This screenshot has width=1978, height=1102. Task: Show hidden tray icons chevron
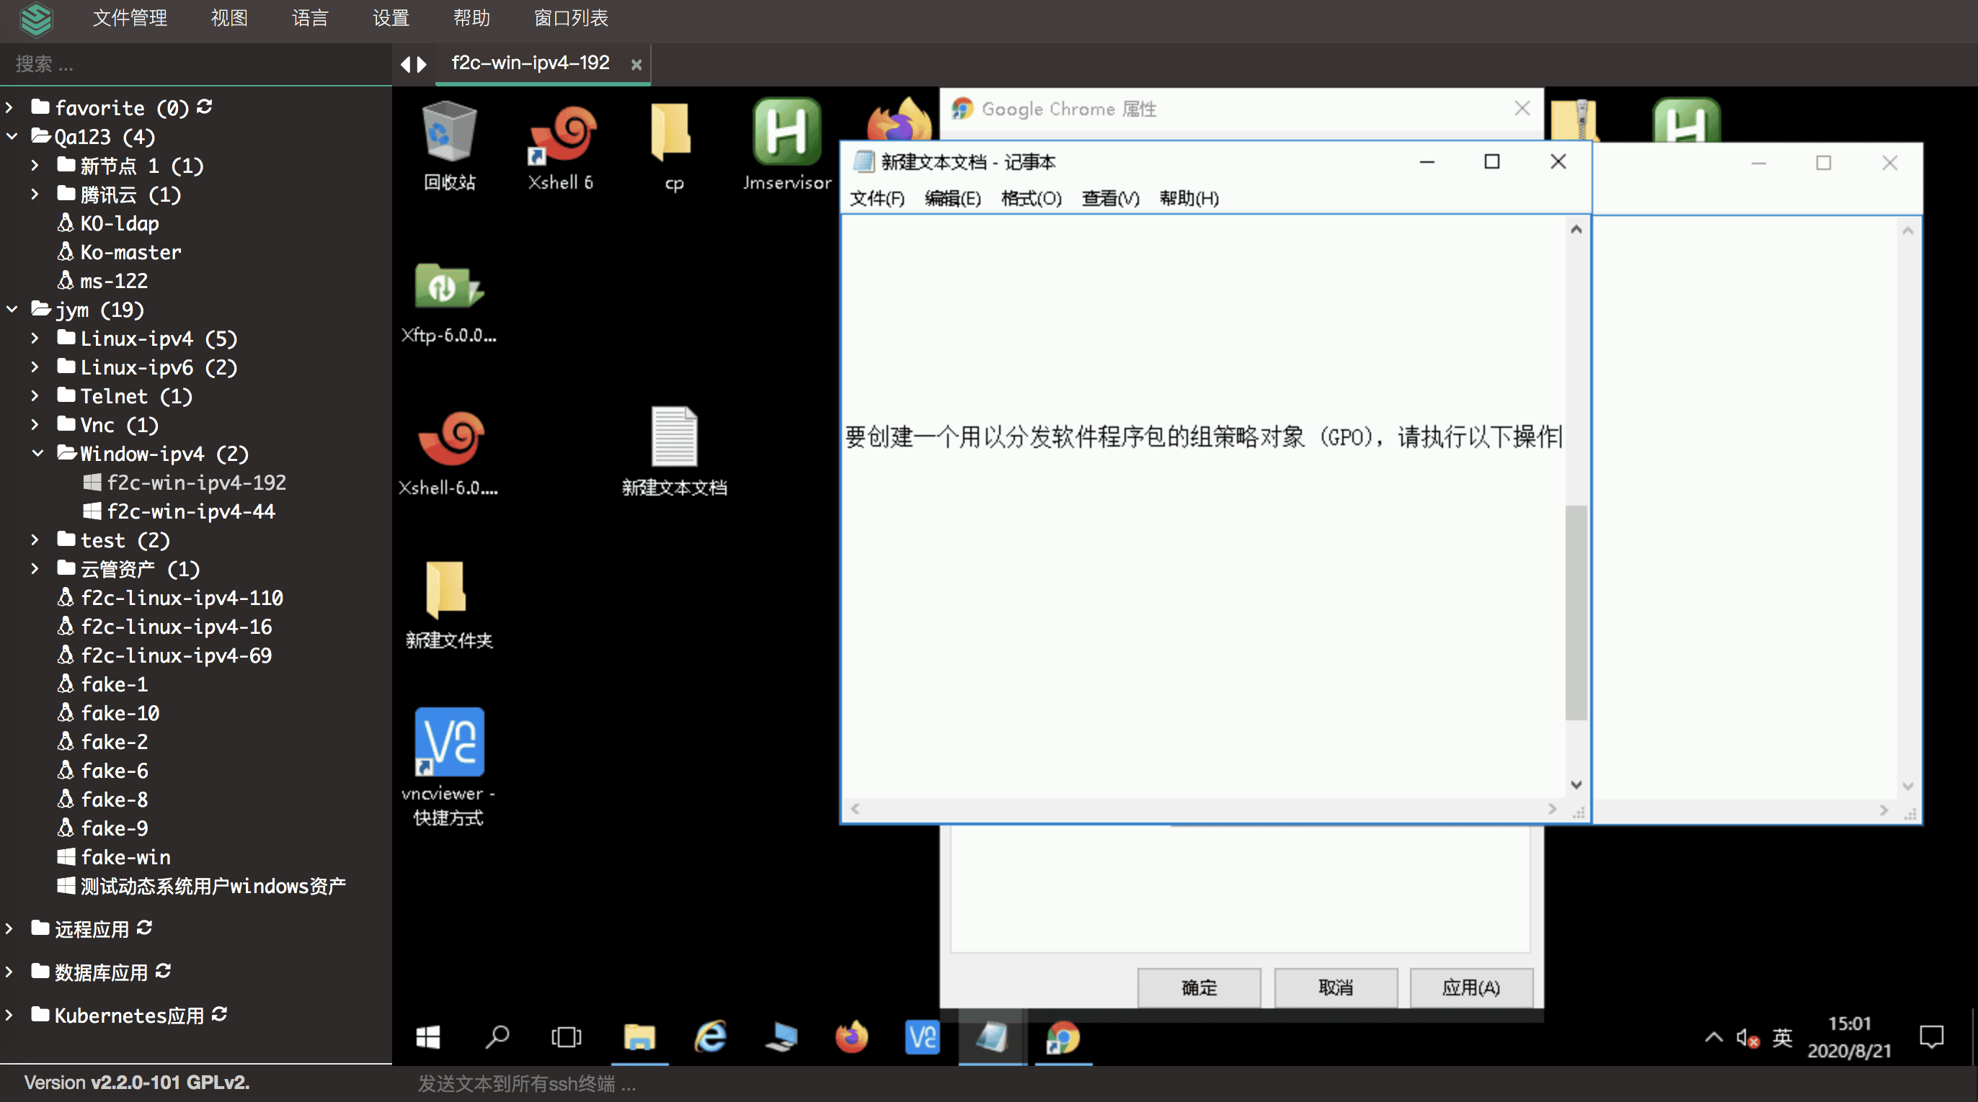tap(1713, 1038)
